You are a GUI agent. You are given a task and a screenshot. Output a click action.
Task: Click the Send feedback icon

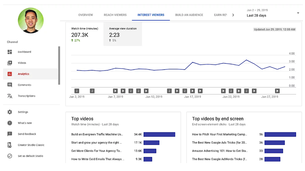point(10,134)
